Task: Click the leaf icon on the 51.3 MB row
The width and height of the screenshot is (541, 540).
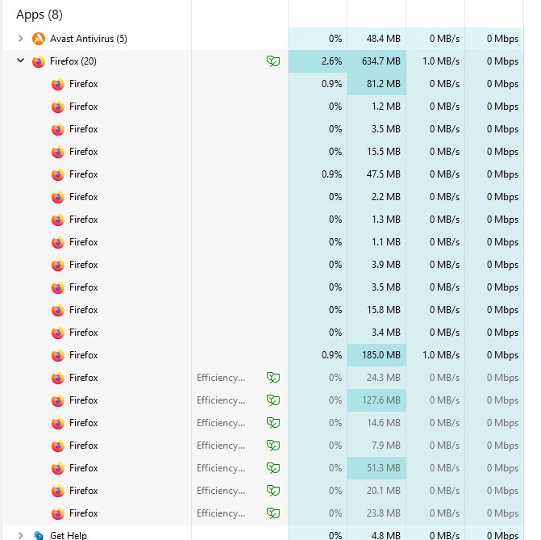Action: (273, 468)
